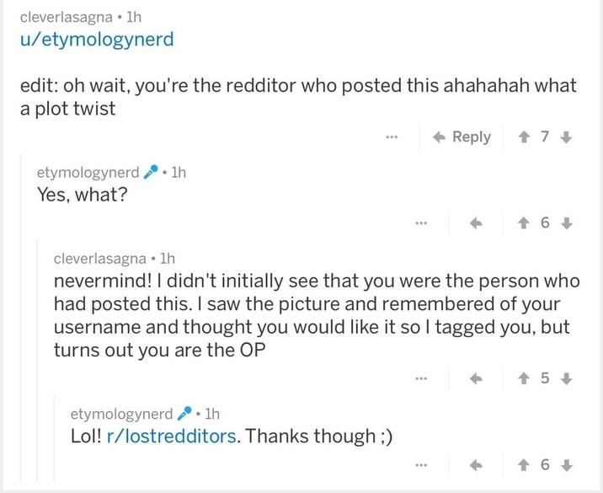
Task: Open more options on "Yes, what?" comment
Action: pos(421,223)
